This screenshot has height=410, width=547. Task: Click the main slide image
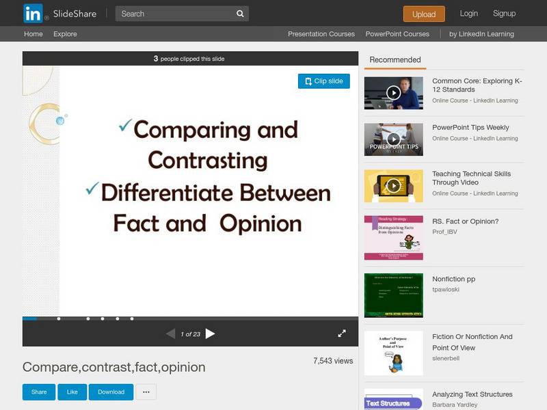coord(190,191)
